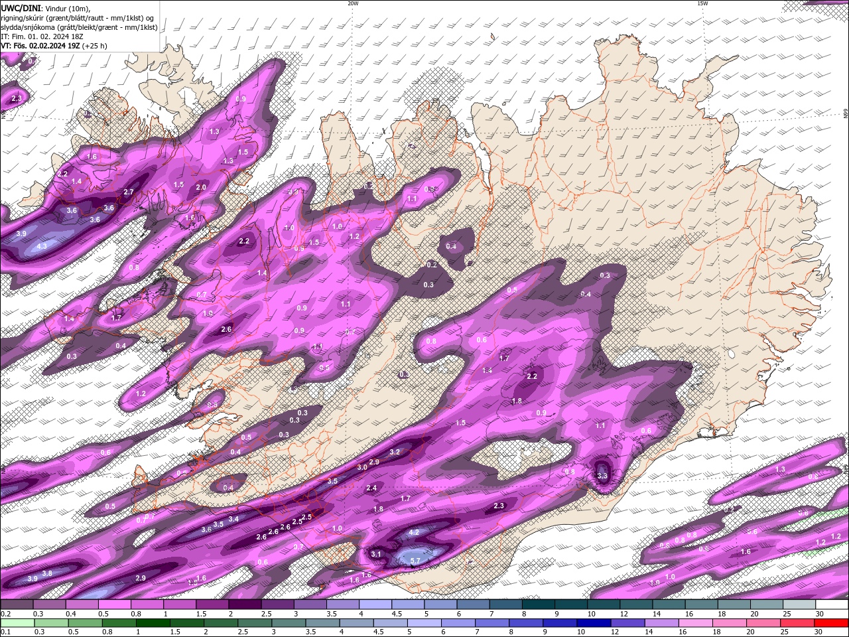Click the dark green rain-legend swatch labeled 1
Image resolution: width=849 pixels, height=637 pixels.
click(153, 623)
